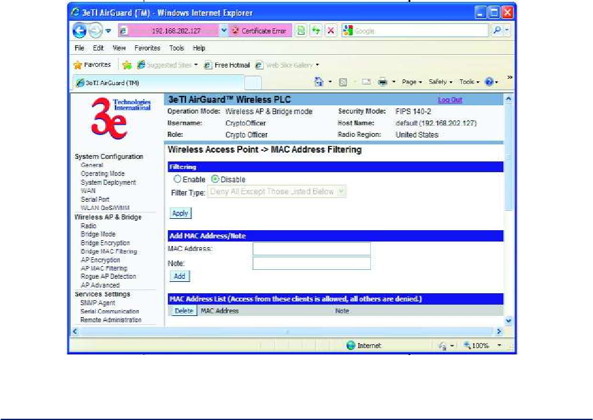Open the Suggested Sites link
Image resolution: width=593 pixels, height=420 pixels.
pyautogui.click(x=168, y=65)
